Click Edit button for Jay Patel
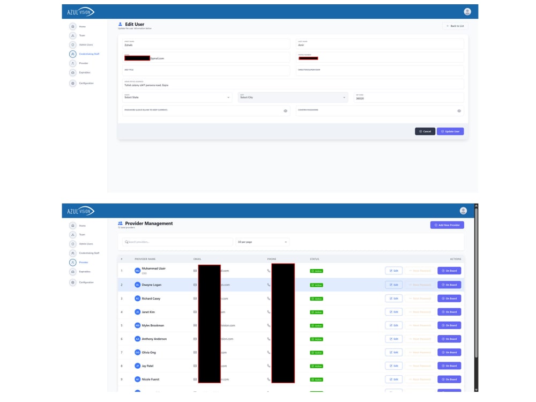Screen dimensions: 536x402 point(393,366)
